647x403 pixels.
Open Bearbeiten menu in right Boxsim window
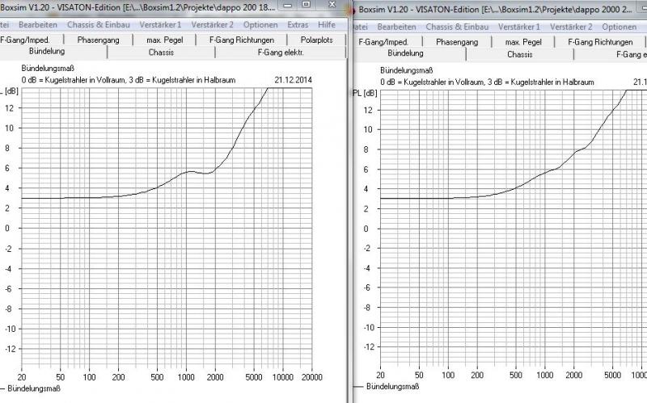pyautogui.click(x=396, y=27)
